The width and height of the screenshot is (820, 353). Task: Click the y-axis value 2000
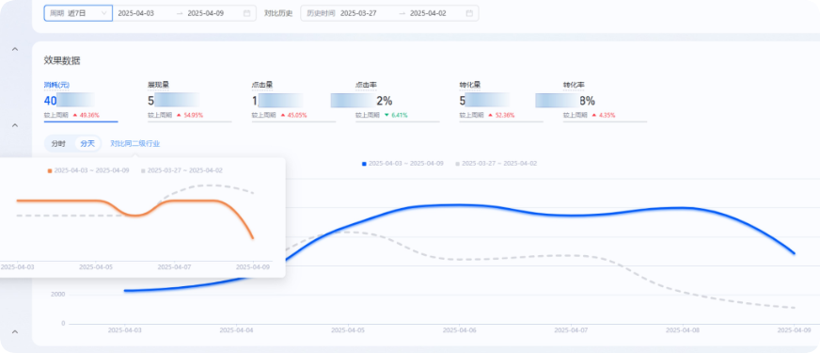[x=58, y=295]
